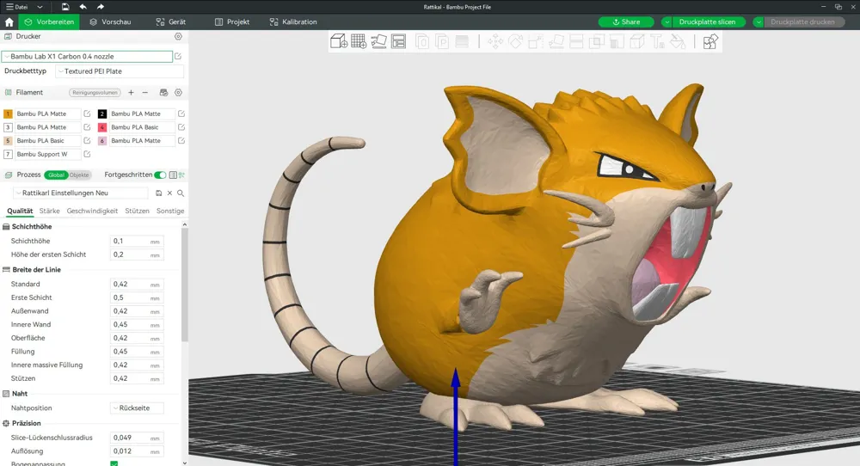Viewport: 860px width, 466px height.
Task: Open the color painting bucket tool
Action: click(x=678, y=41)
